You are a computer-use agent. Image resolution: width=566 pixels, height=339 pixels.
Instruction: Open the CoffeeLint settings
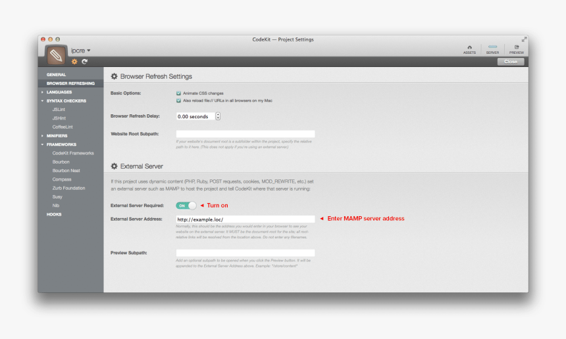click(x=63, y=127)
